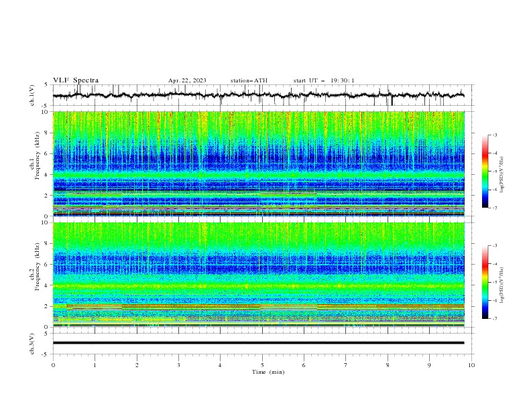Screen dimensions: 531x410
Task: Click the "6" kHz tick on ch.2 frequency axis
Action: [47, 264]
